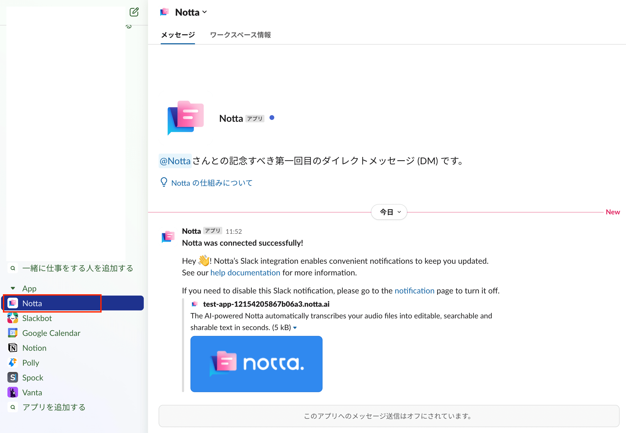Collapse the App section triangle

pyautogui.click(x=13, y=288)
